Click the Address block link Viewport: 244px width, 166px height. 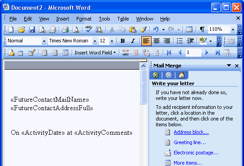[191, 132]
